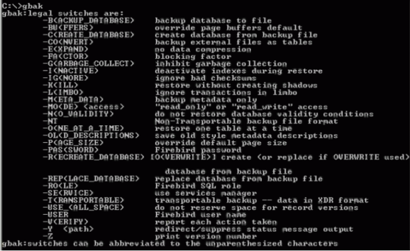Click the -OL(D_DESCRIPTIONS) switch text
The width and height of the screenshot is (410, 251).
[91, 135]
